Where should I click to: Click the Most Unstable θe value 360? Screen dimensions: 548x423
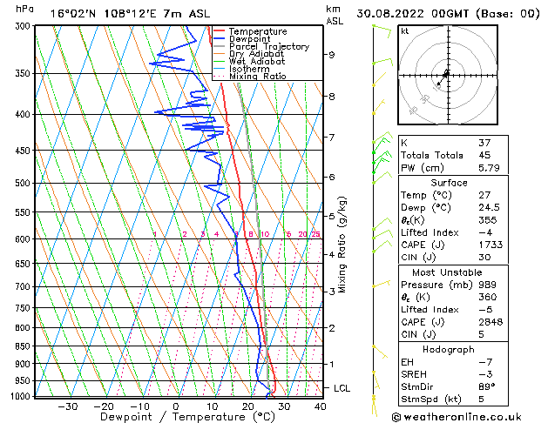click(487, 297)
